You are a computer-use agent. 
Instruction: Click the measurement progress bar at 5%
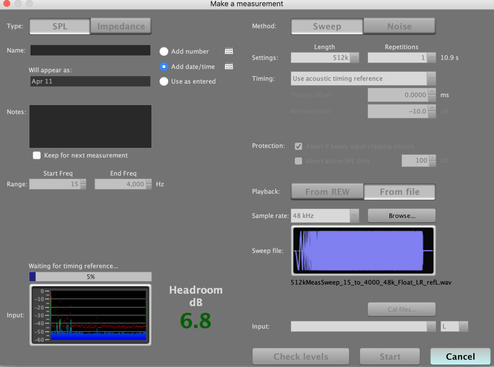coord(90,277)
